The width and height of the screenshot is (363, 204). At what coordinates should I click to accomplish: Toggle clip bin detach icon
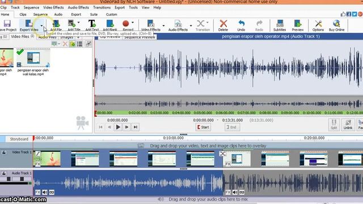88,44
